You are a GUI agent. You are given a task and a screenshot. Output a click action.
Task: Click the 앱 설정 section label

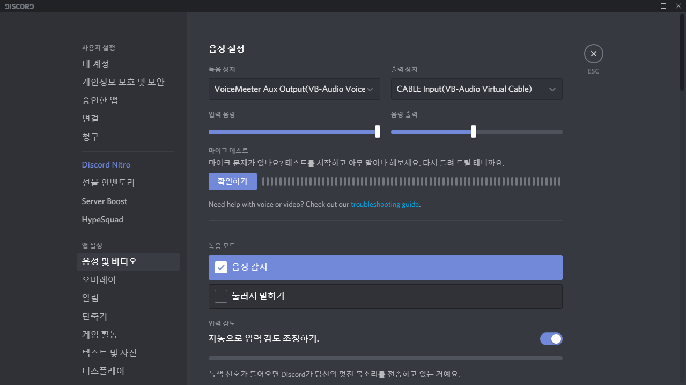pos(91,245)
